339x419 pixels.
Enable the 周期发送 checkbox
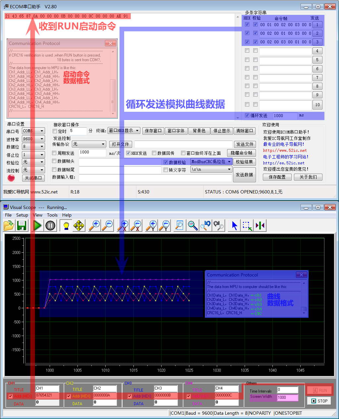55,153
